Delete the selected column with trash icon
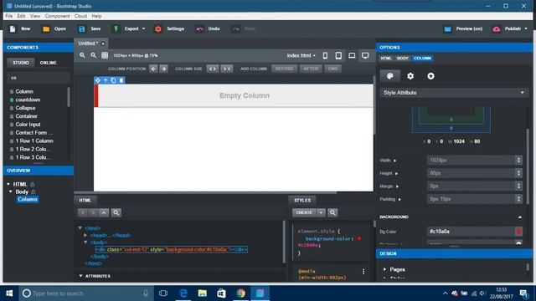 click(x=121, y=80)
